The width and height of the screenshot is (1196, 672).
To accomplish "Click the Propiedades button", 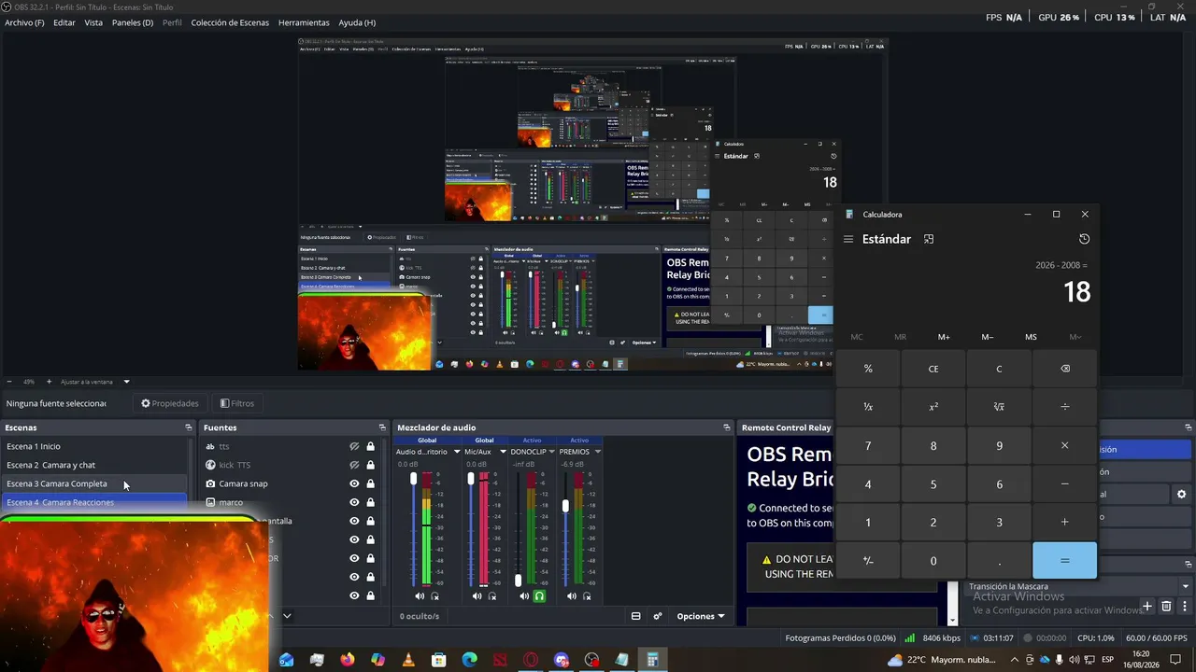I will (x=170, y=403).
